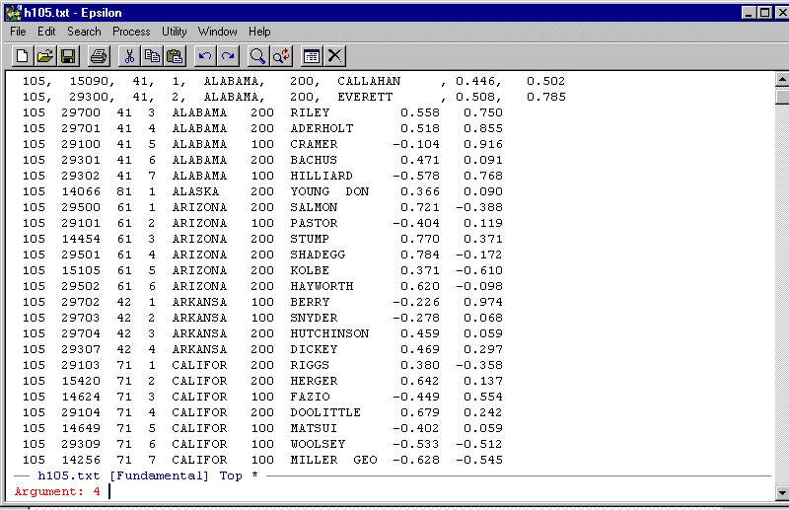This screenshot has width=789, height=510.
Task: Paste from the clipboard icon
Action: point(176,56)
